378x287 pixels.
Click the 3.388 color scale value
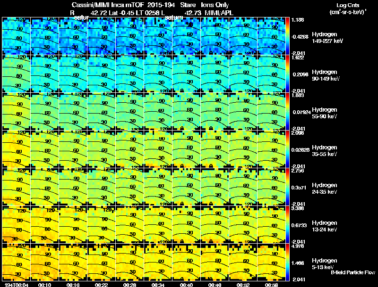pos(298,208)
